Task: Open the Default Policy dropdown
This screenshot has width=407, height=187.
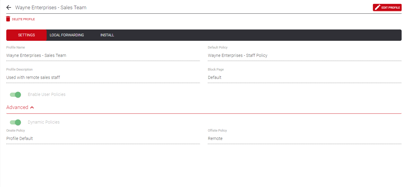Action: [x=304, y=55]
